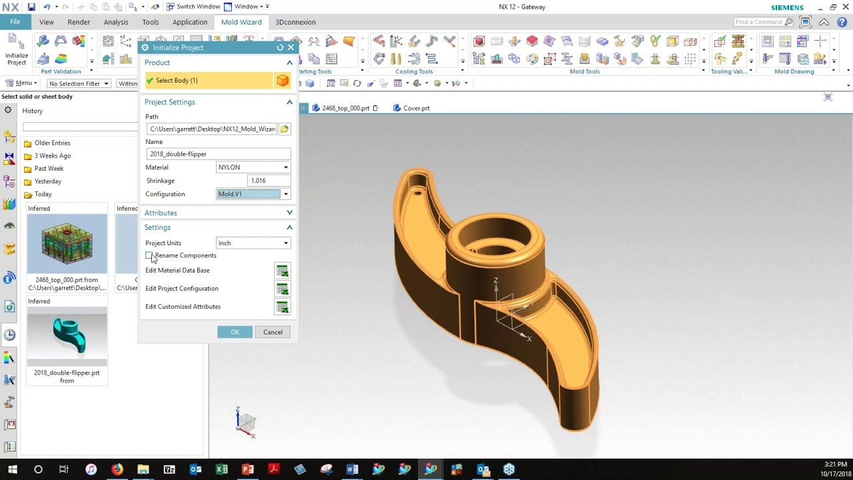Open the Material dropdown showing NYLON
This screenshot has width=853, height=480.
(253, 167)
